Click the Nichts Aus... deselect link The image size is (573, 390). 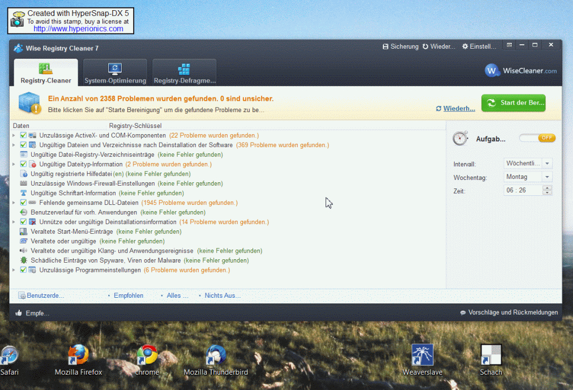pyautogui.click(x=223, y=295)
